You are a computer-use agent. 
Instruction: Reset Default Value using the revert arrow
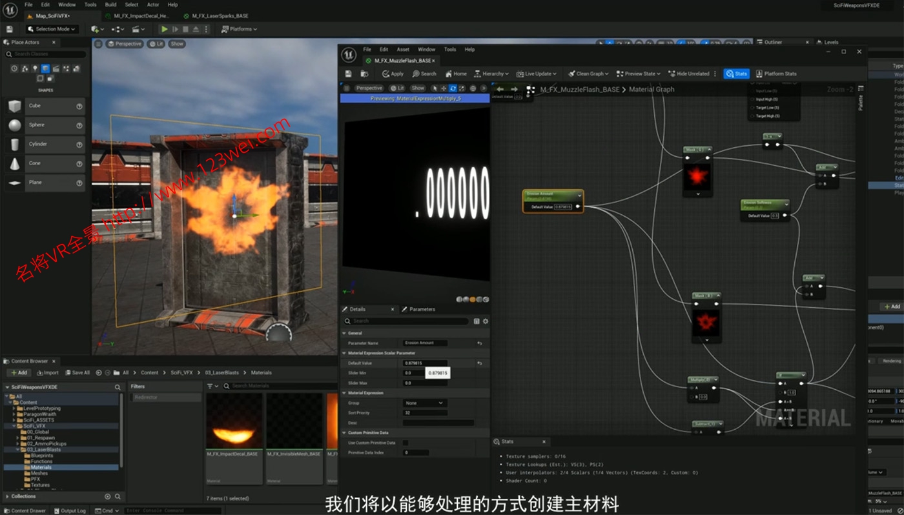point(479,363)
